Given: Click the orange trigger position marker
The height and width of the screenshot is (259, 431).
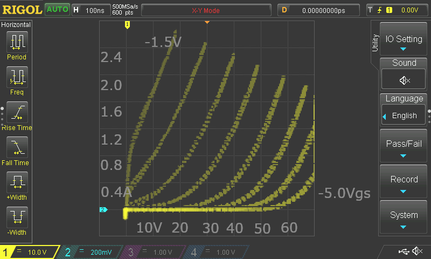Looking at the screenshot, I should (x=207, y=22).
